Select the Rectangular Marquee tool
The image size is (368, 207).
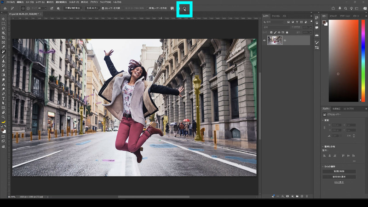point(3,24)
